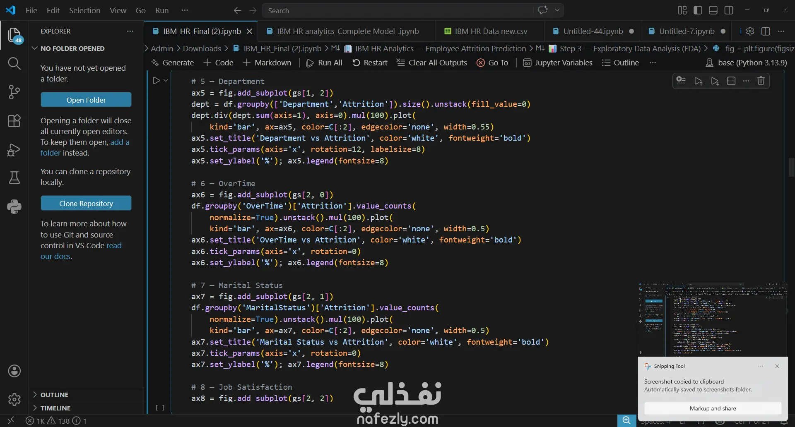Click Run All in notebook toolbar
The height and width of the screenshot is (427, 795).
coord(324,62)
